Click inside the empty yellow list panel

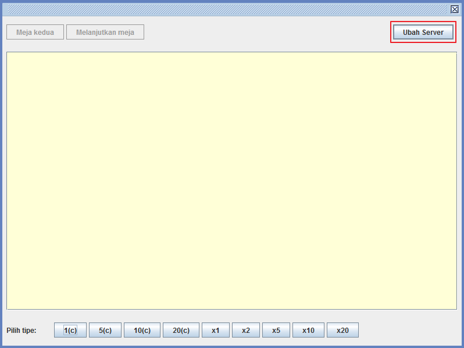point(231,181)
